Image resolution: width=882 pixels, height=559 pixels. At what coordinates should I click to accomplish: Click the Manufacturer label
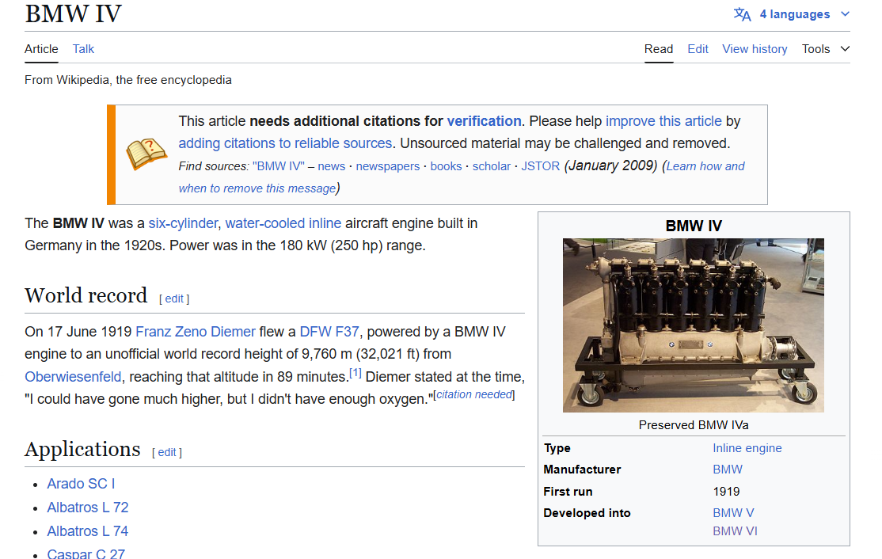(x=582, y=470)
